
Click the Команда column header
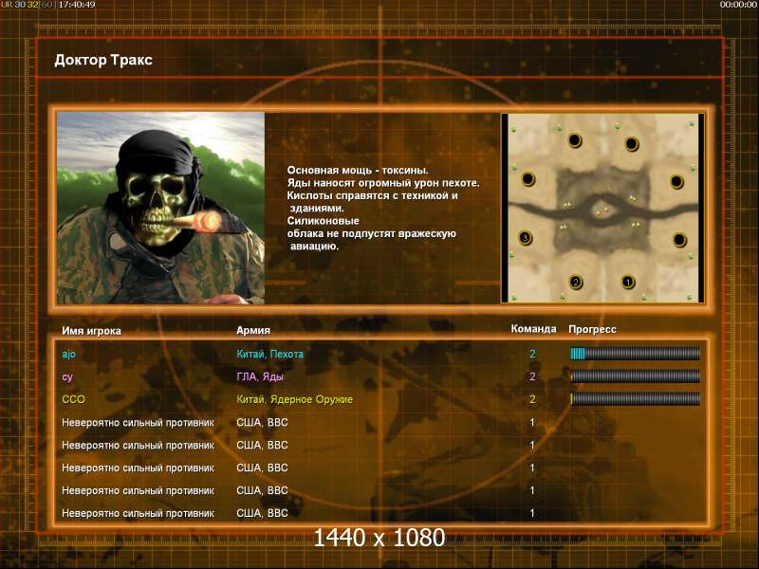[533, 329]
